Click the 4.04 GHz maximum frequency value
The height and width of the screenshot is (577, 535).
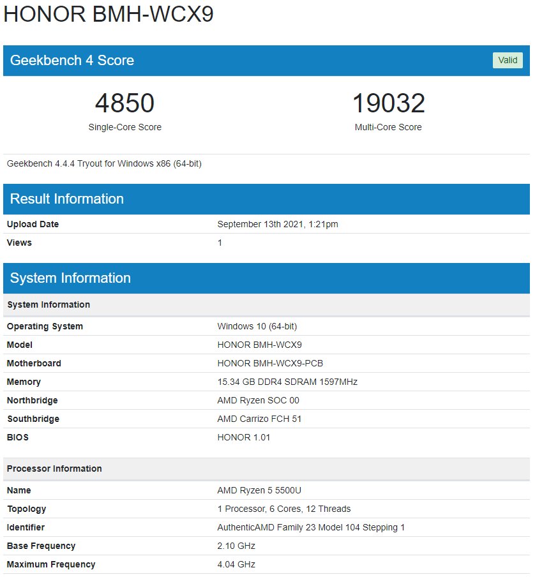coord(236,564)
